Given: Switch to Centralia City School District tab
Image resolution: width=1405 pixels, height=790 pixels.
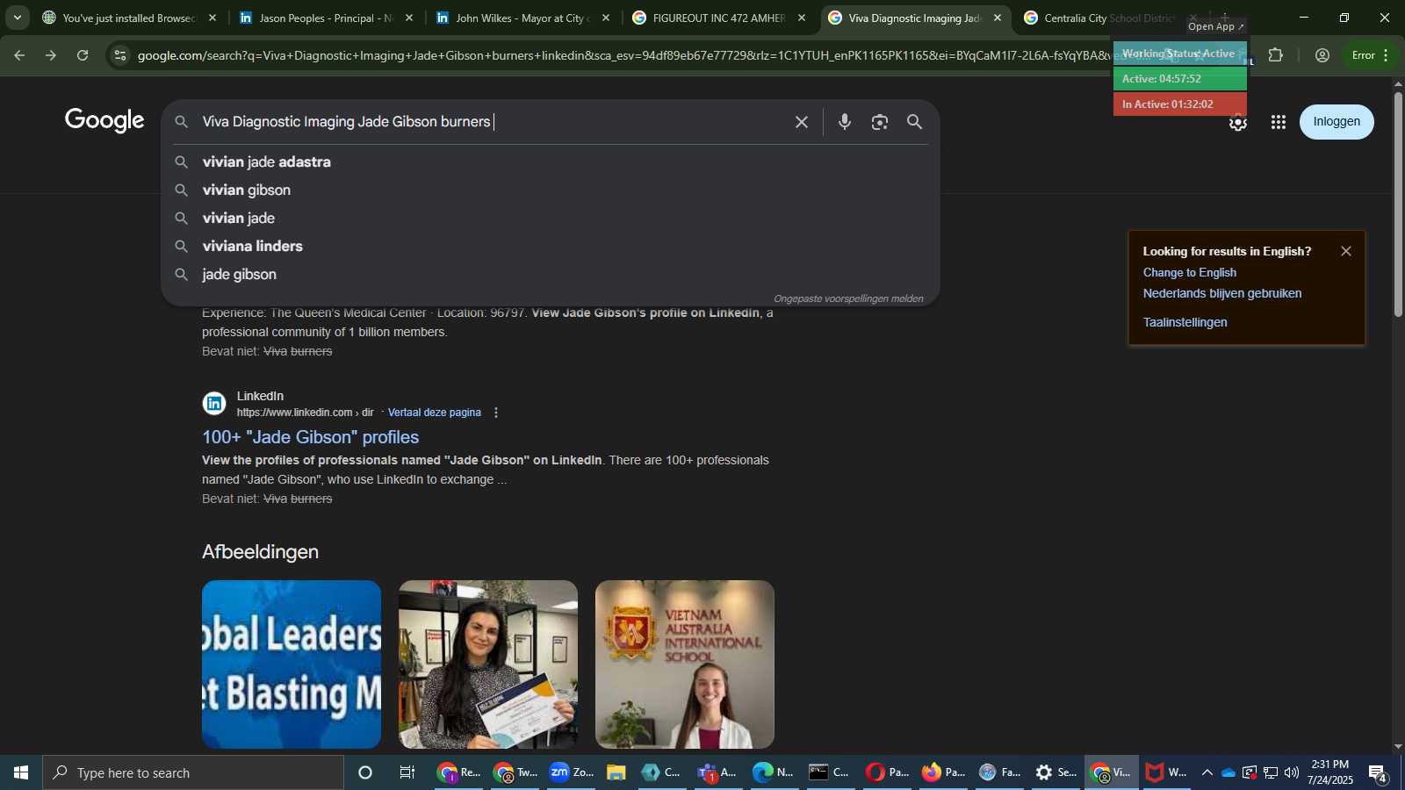Looking at the screenshot, I should 1102,18.
